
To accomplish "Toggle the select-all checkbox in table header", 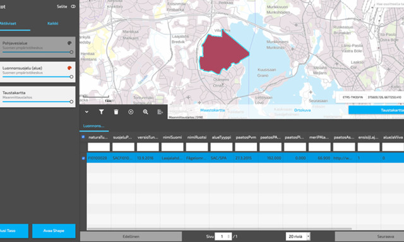I will pos(83,137).
